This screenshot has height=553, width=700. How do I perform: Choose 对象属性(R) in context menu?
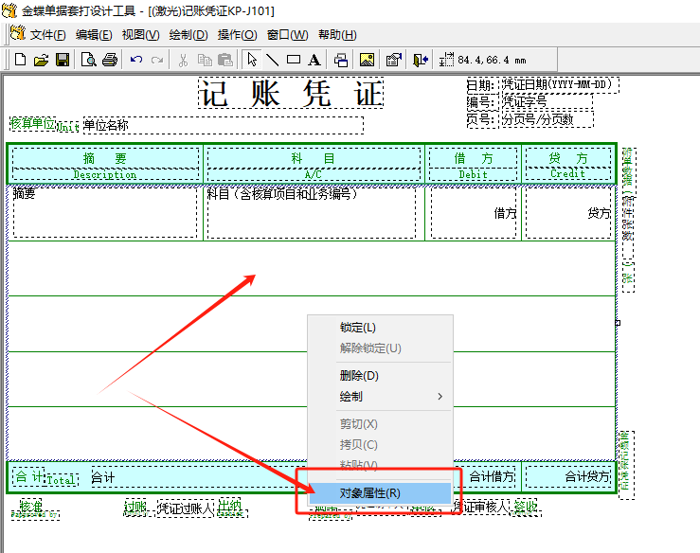tap(370, 493)
